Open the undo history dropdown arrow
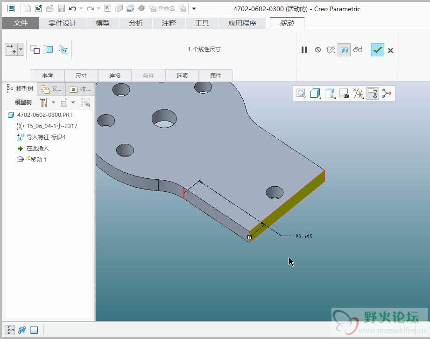The height and width of the screenshot is (339, 430). pyautogui.click(x=81, y=9)
